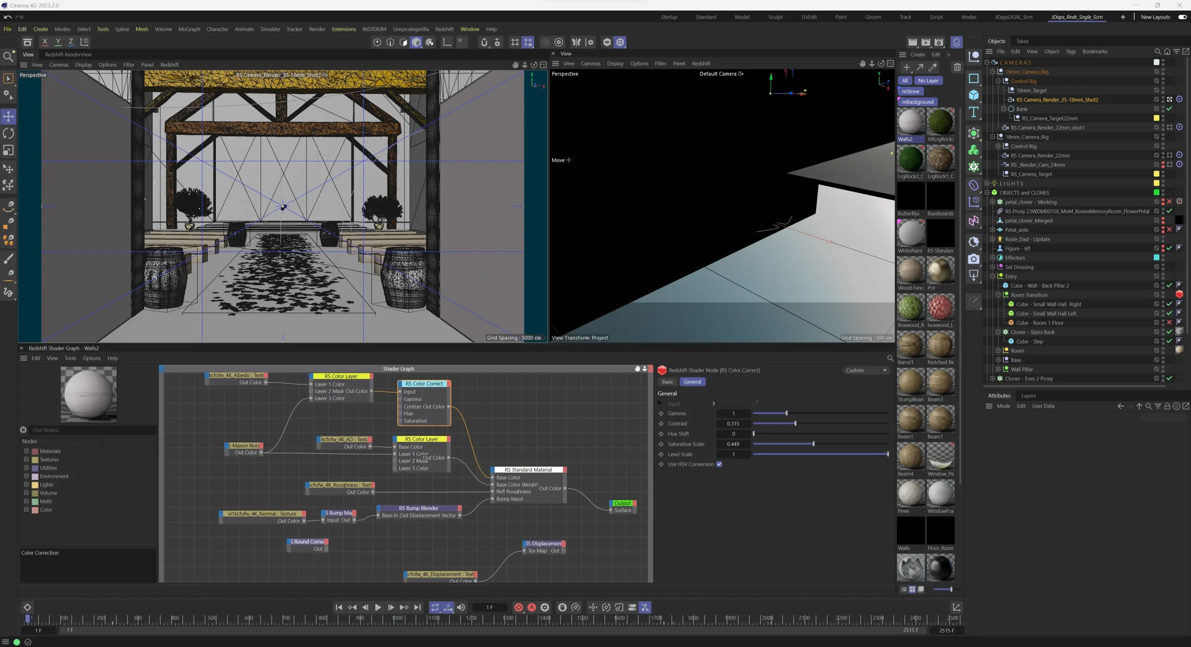
Task: Click the Record Active Objects keyframe button
Action: 518,607
